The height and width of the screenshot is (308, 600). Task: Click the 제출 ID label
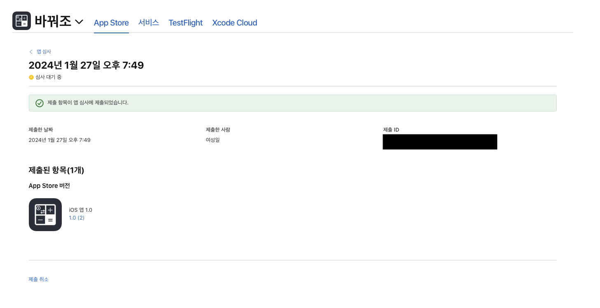click(391, 130)
